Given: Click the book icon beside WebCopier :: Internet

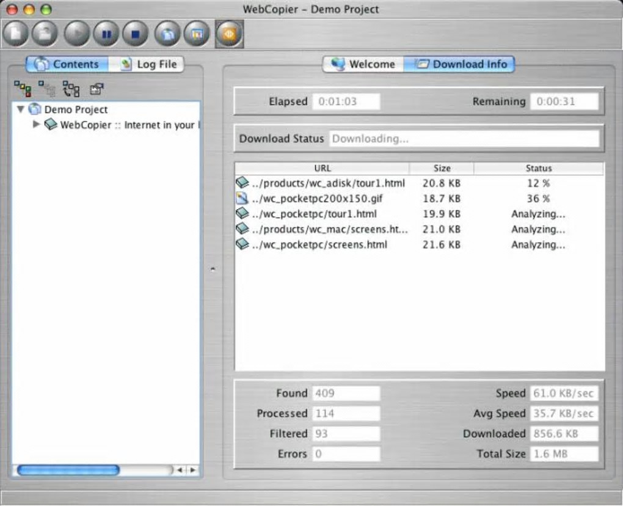Looking at the screenshot, I should [51, 124].
